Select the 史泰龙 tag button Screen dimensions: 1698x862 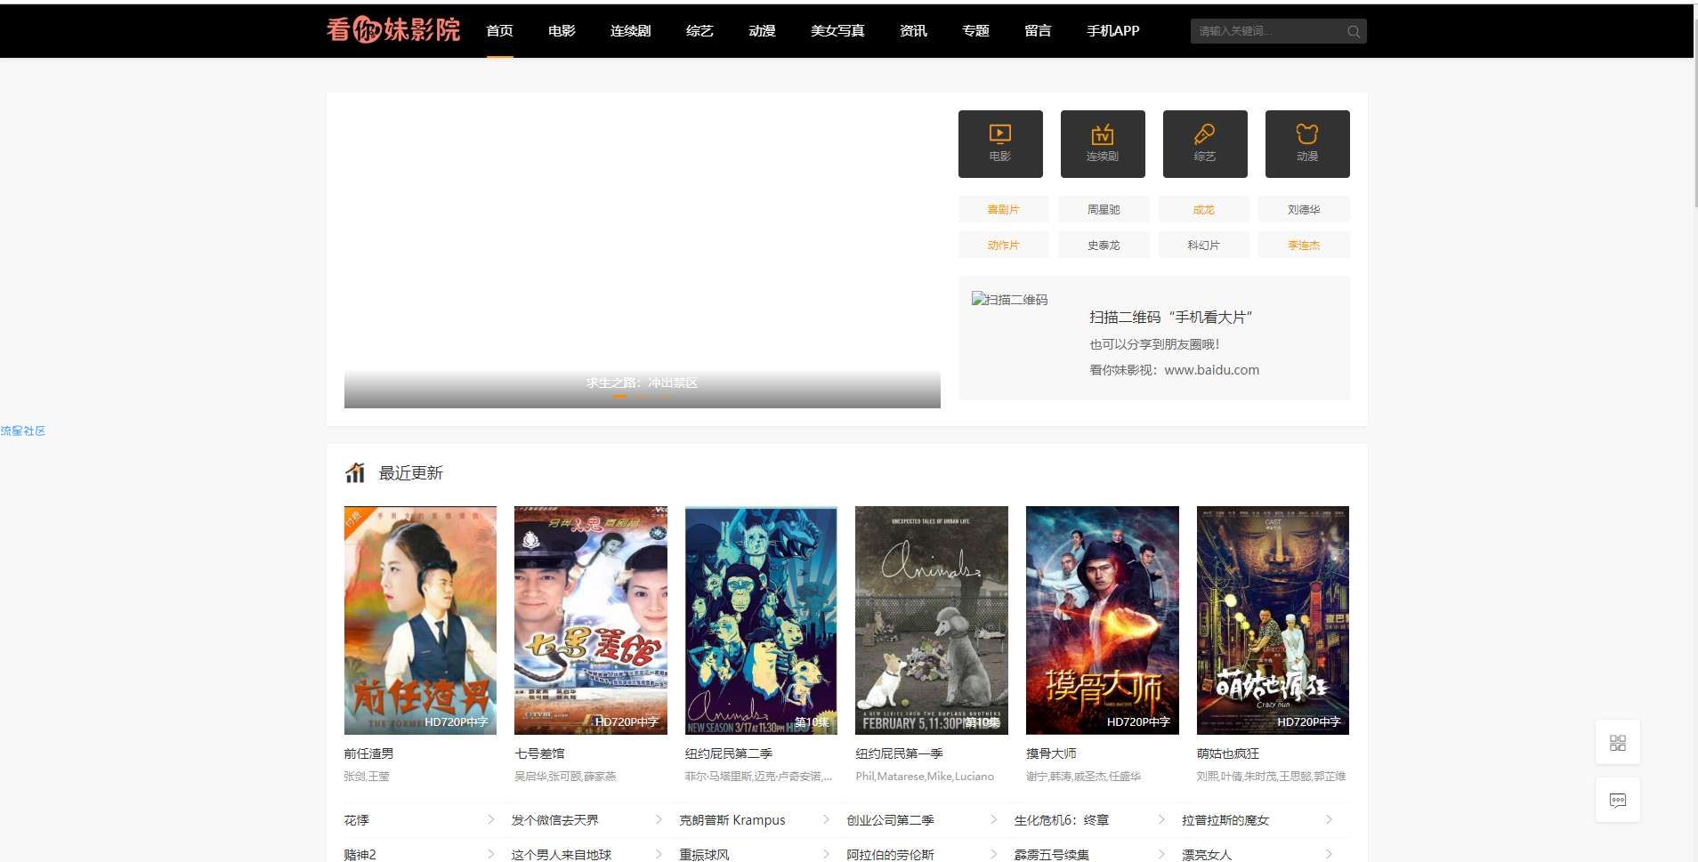(x=1104, y=246)
